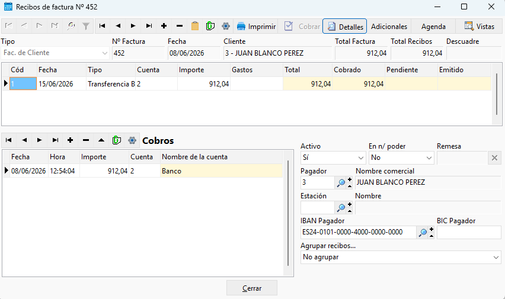Screen dimensions: 505x299
Task: Delete receipt using minus icon in top toolbar
Action: click(180, 26)
